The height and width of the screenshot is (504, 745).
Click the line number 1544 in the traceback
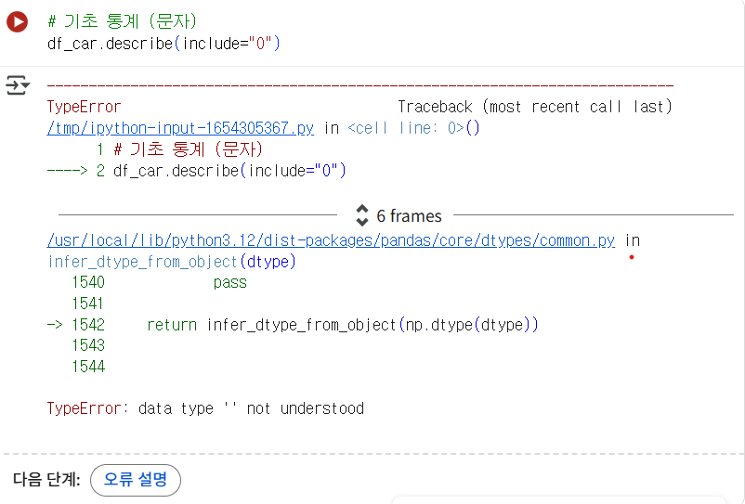pyautogui.click(x=88, y=367)
